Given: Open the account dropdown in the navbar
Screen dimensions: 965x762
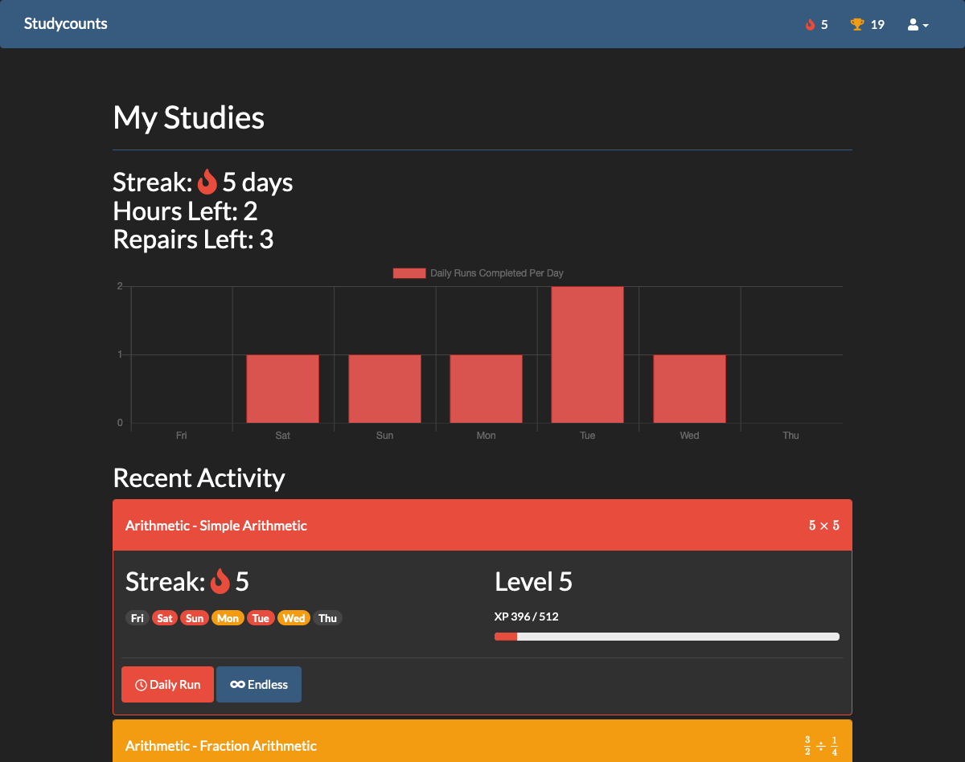Looking at the screenshot, I should point(917,24).
